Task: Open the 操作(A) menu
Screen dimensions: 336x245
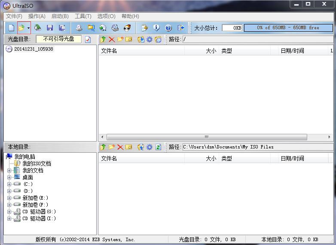Action: (x=37, y=16)
